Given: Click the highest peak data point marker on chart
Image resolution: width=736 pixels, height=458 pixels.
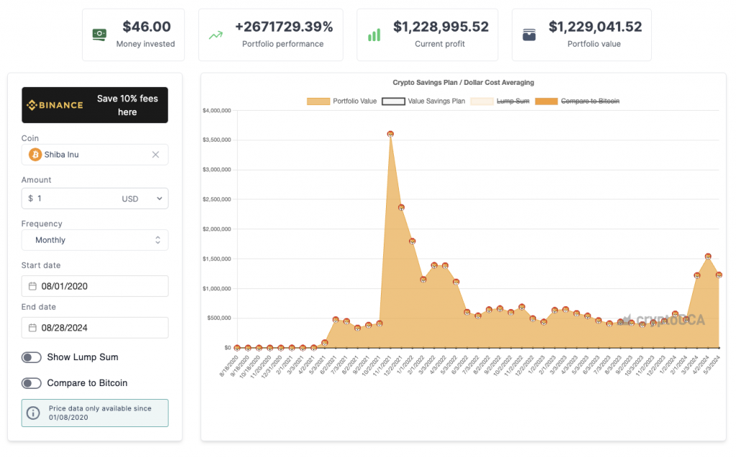Looking at the screenshot, I should (x=390, y=134).
